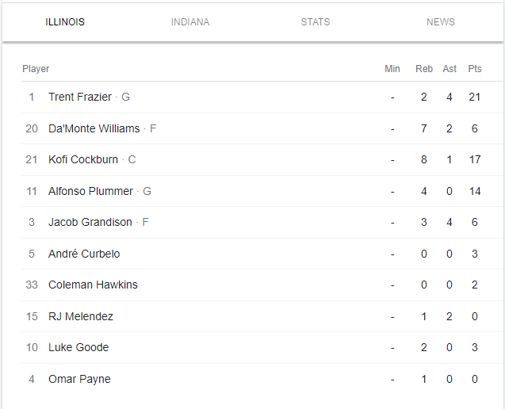
Task: Click Trent Frazier's 21 points value
Action: pyautogui.click(x=475, y=97)
